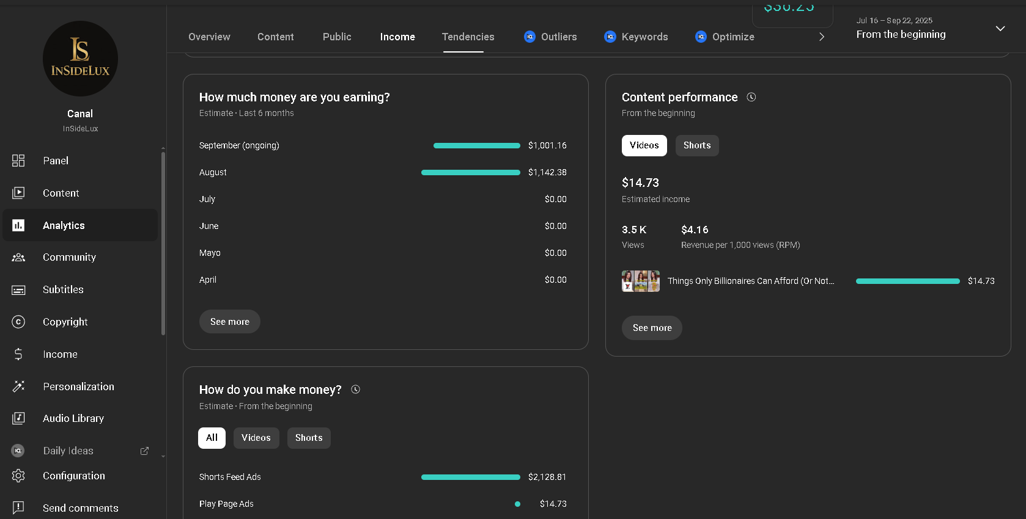The height and width of the screenshot is (519, 1026).
Task: Open the Audio Library music icon
Action: click(x=18, y=418)
